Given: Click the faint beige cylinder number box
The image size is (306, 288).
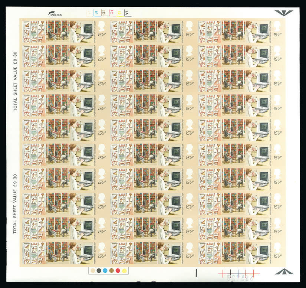Looking at the screenshot, I should 89,13.
